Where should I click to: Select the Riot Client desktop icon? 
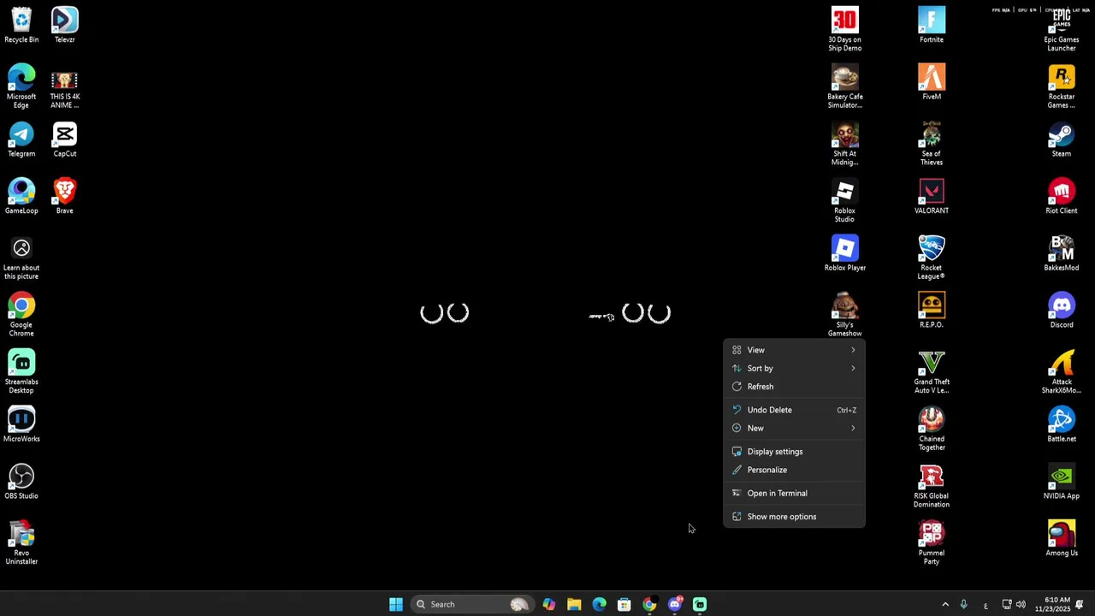pos(1062,196)
